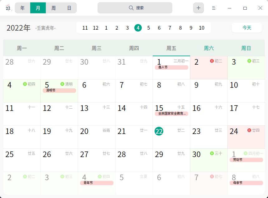This screenshot has height=198, width=268.
Task: Select month 12 in month strip
Action: click(x=96, y=28)
